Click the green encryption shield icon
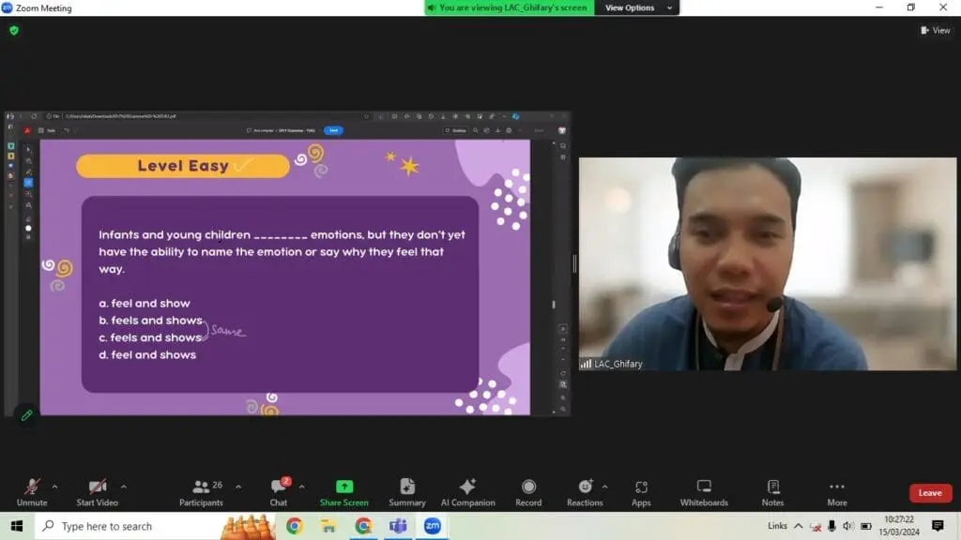961x540 pixels. point(14,30)
